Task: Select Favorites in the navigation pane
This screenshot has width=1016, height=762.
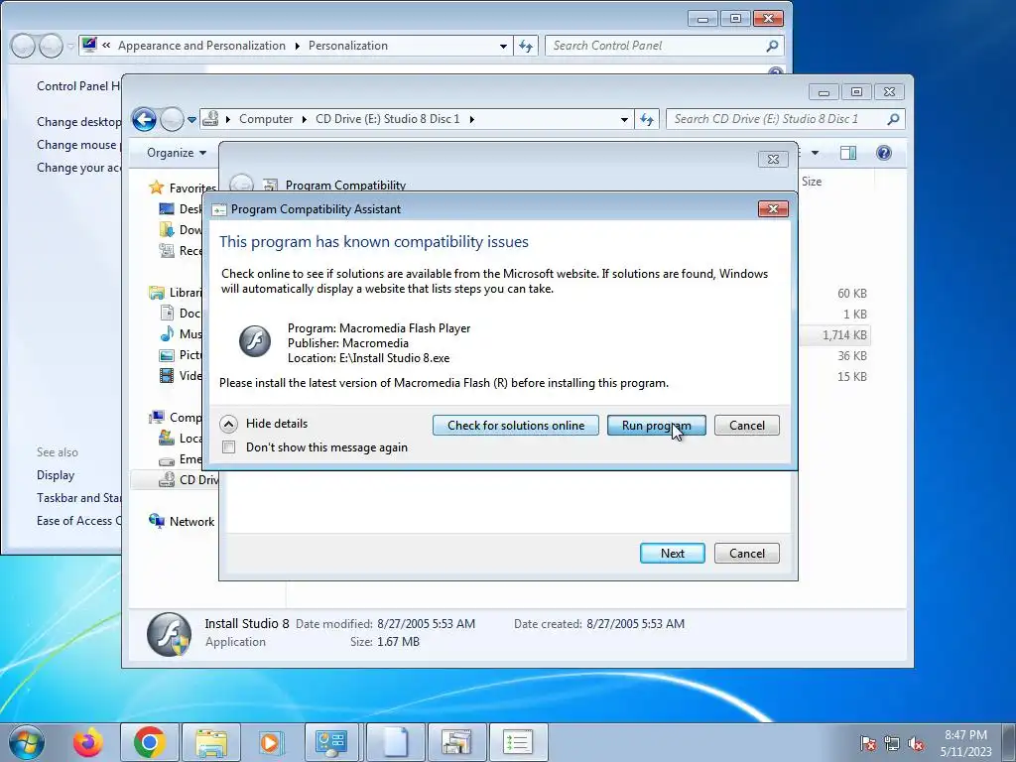Action: pos(191,188)
